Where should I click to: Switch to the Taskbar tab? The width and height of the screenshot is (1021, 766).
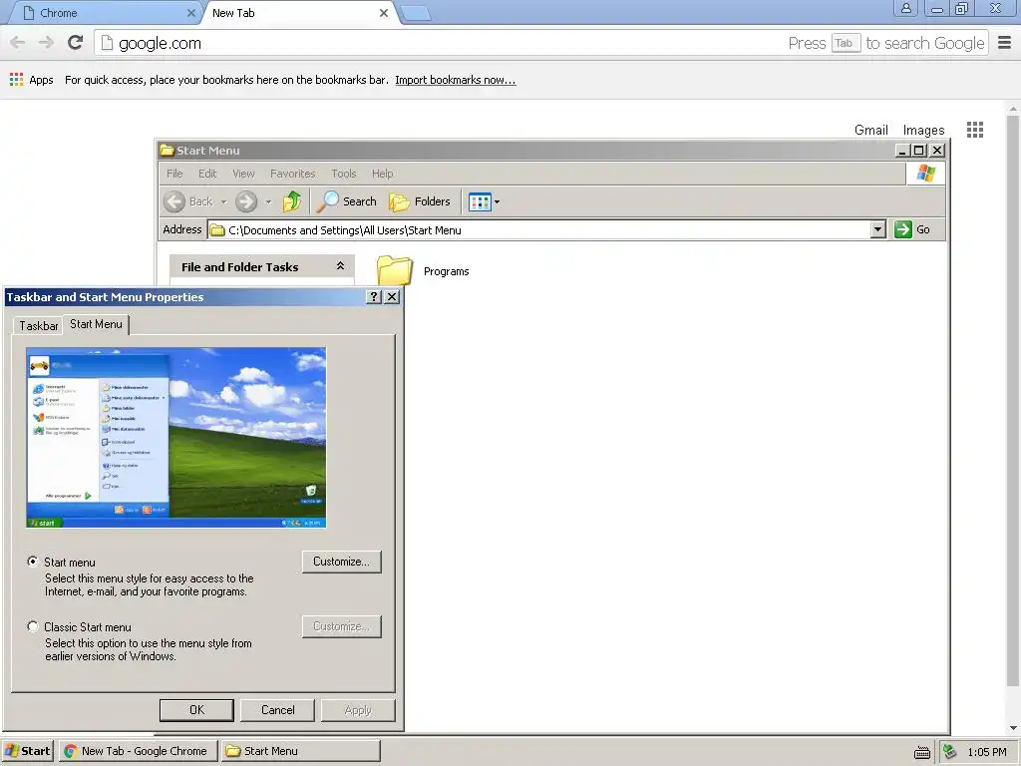point(39,326)
